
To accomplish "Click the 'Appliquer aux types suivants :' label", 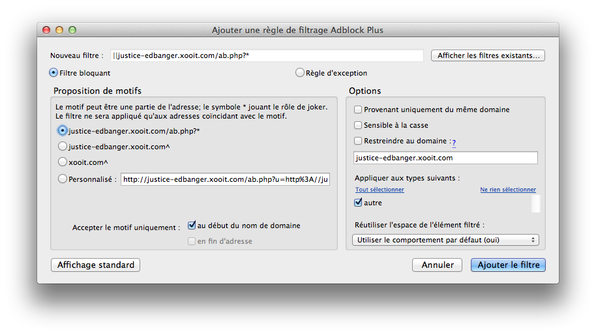I will click(407, 178).
